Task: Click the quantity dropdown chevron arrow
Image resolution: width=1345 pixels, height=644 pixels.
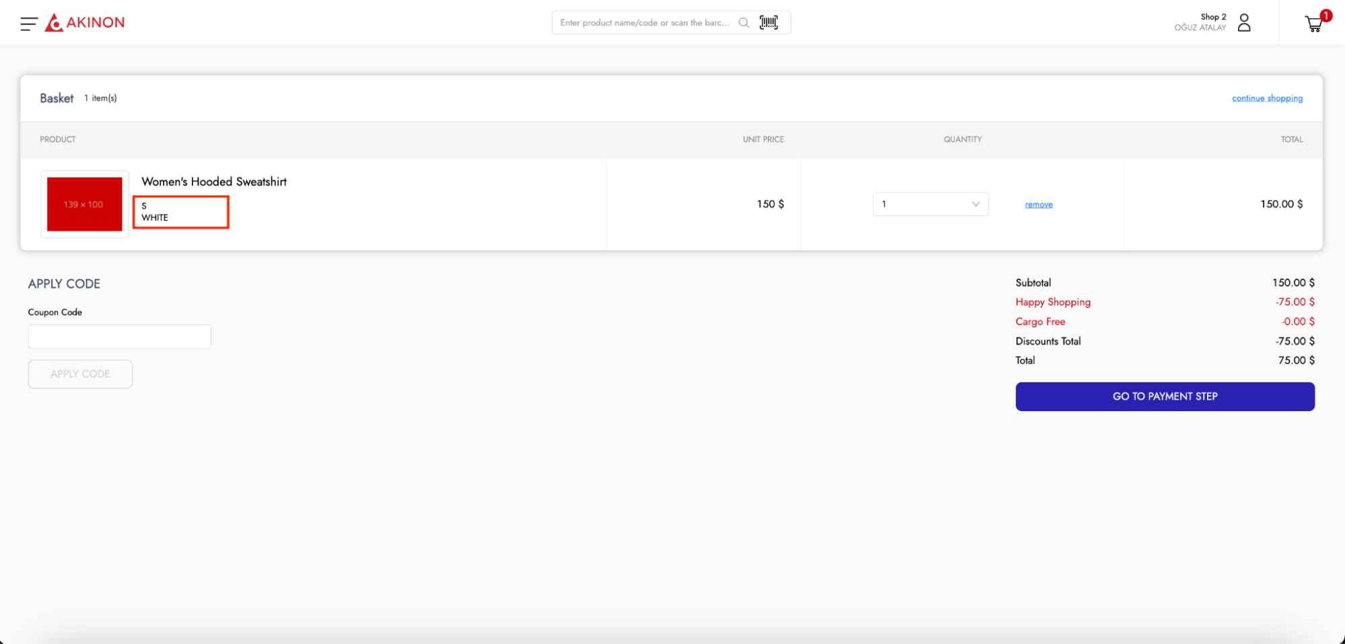Action: coord(975,204)
